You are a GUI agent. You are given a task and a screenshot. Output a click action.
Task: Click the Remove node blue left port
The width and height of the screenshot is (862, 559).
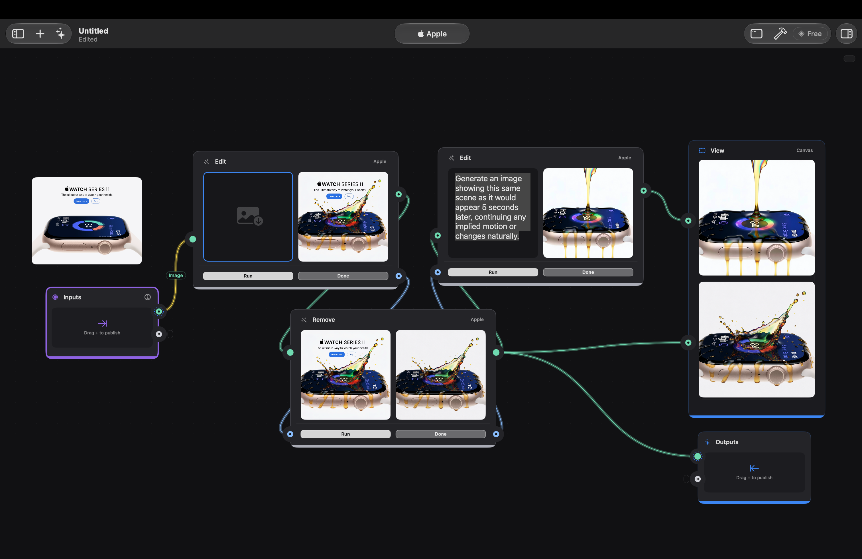(x=290, y=434)
